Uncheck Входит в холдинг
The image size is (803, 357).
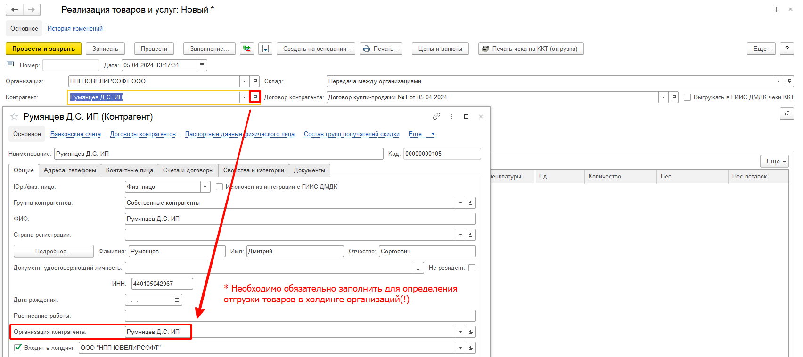pos(18,348)
